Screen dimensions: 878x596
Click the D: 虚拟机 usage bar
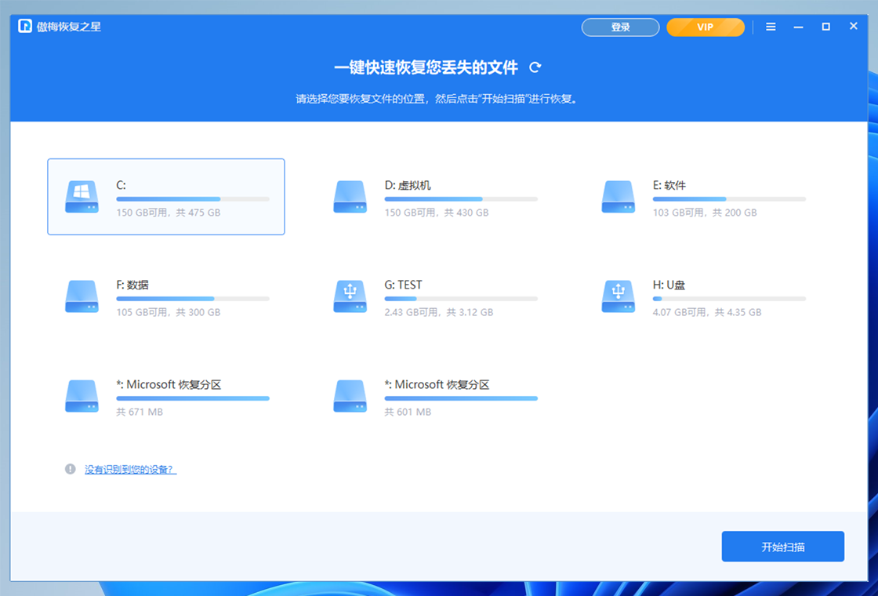coord(461,199)
